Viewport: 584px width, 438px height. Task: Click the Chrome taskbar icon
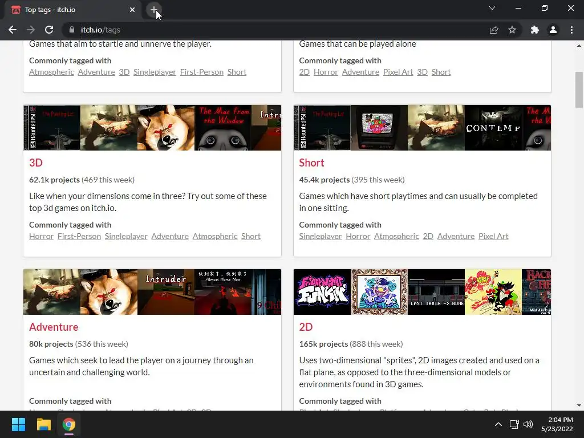(x=69, y=424)
